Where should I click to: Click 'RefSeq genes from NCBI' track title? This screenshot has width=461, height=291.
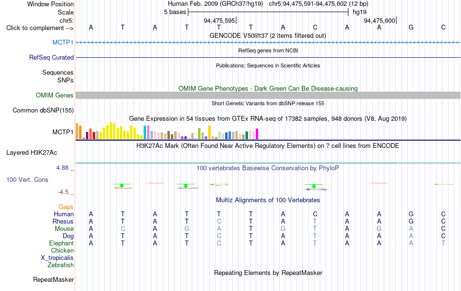pos(268,50)
